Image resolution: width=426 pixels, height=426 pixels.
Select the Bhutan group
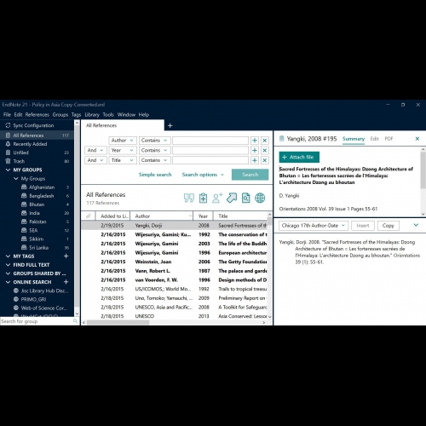click(x=37, y=204)
